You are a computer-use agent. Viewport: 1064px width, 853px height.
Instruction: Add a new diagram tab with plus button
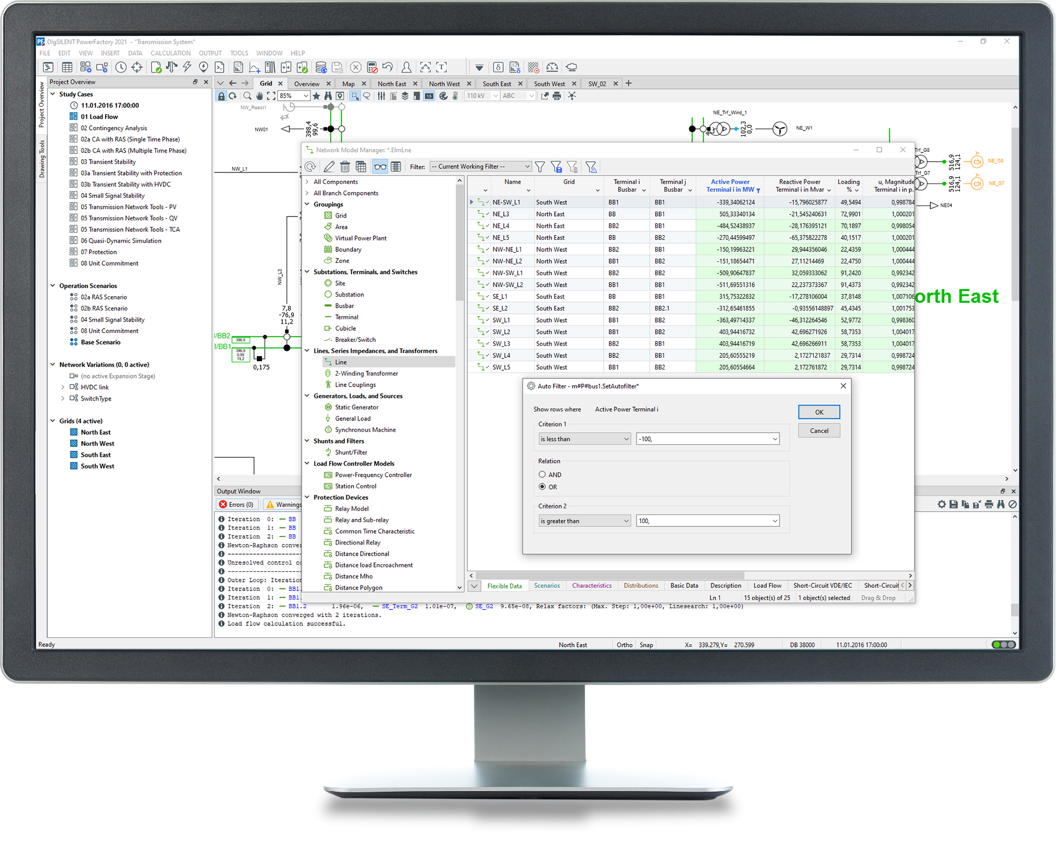[629, 84]
